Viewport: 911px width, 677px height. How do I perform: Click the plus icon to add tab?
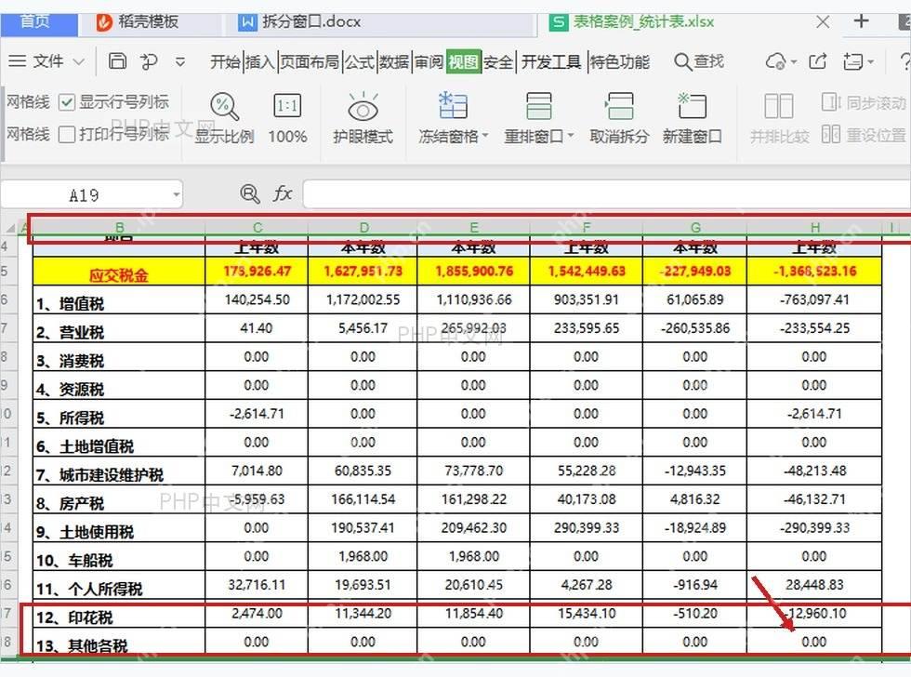pos(861,21)
